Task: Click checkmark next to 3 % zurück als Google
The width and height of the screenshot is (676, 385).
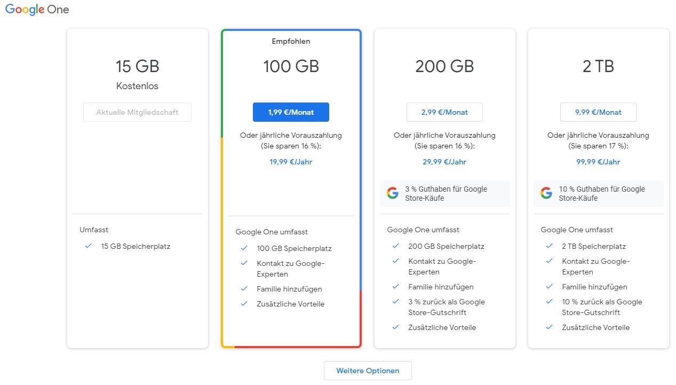Action: click(x=396, y=302)
